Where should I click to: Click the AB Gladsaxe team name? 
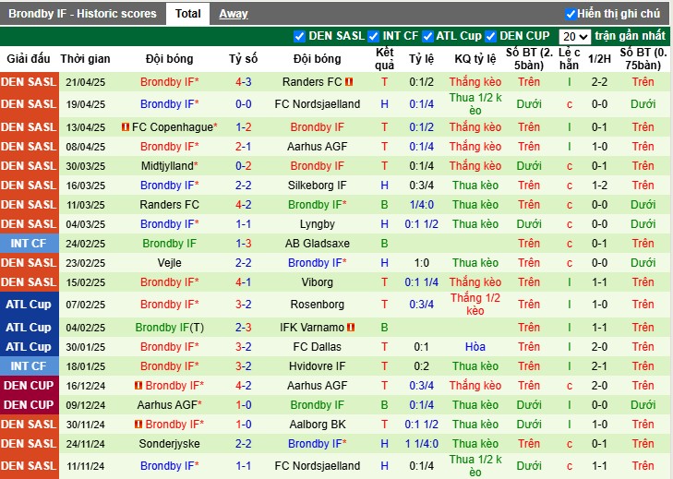(318, 244)
